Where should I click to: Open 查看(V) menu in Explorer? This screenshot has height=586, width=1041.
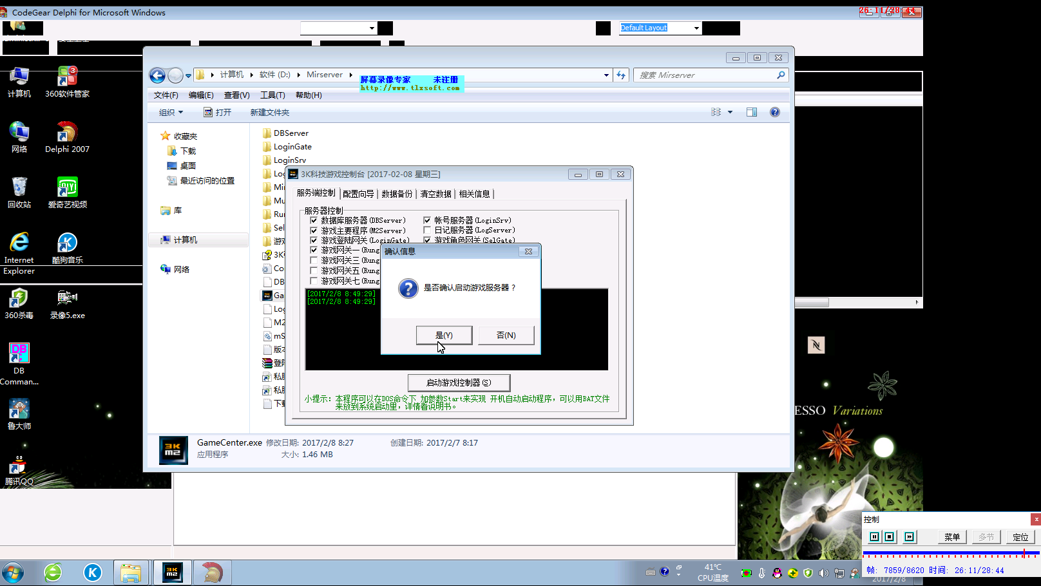[x=236, y=95]
